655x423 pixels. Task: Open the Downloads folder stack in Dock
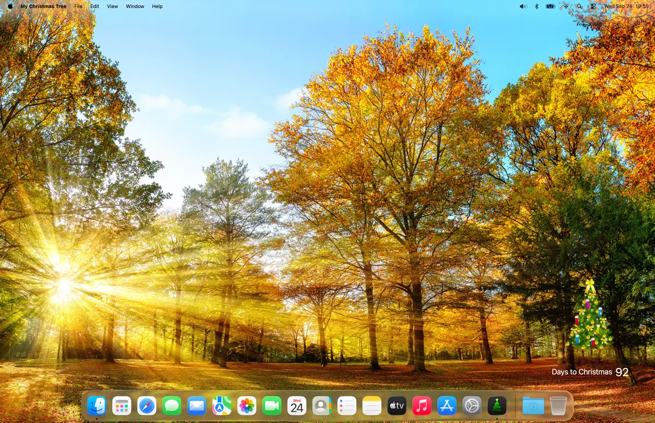(533, 406)
